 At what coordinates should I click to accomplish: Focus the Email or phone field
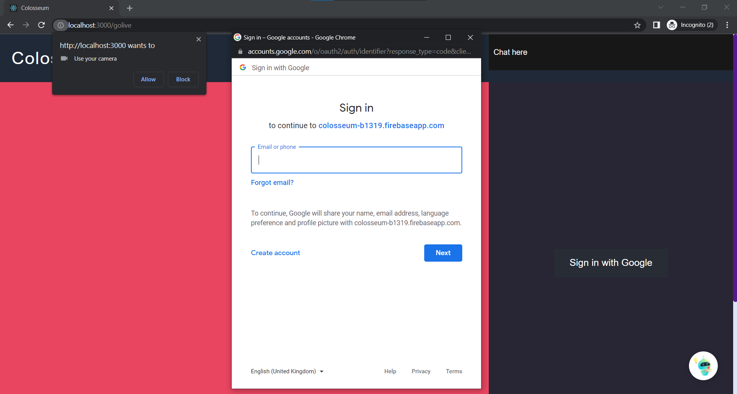[356, 160]
